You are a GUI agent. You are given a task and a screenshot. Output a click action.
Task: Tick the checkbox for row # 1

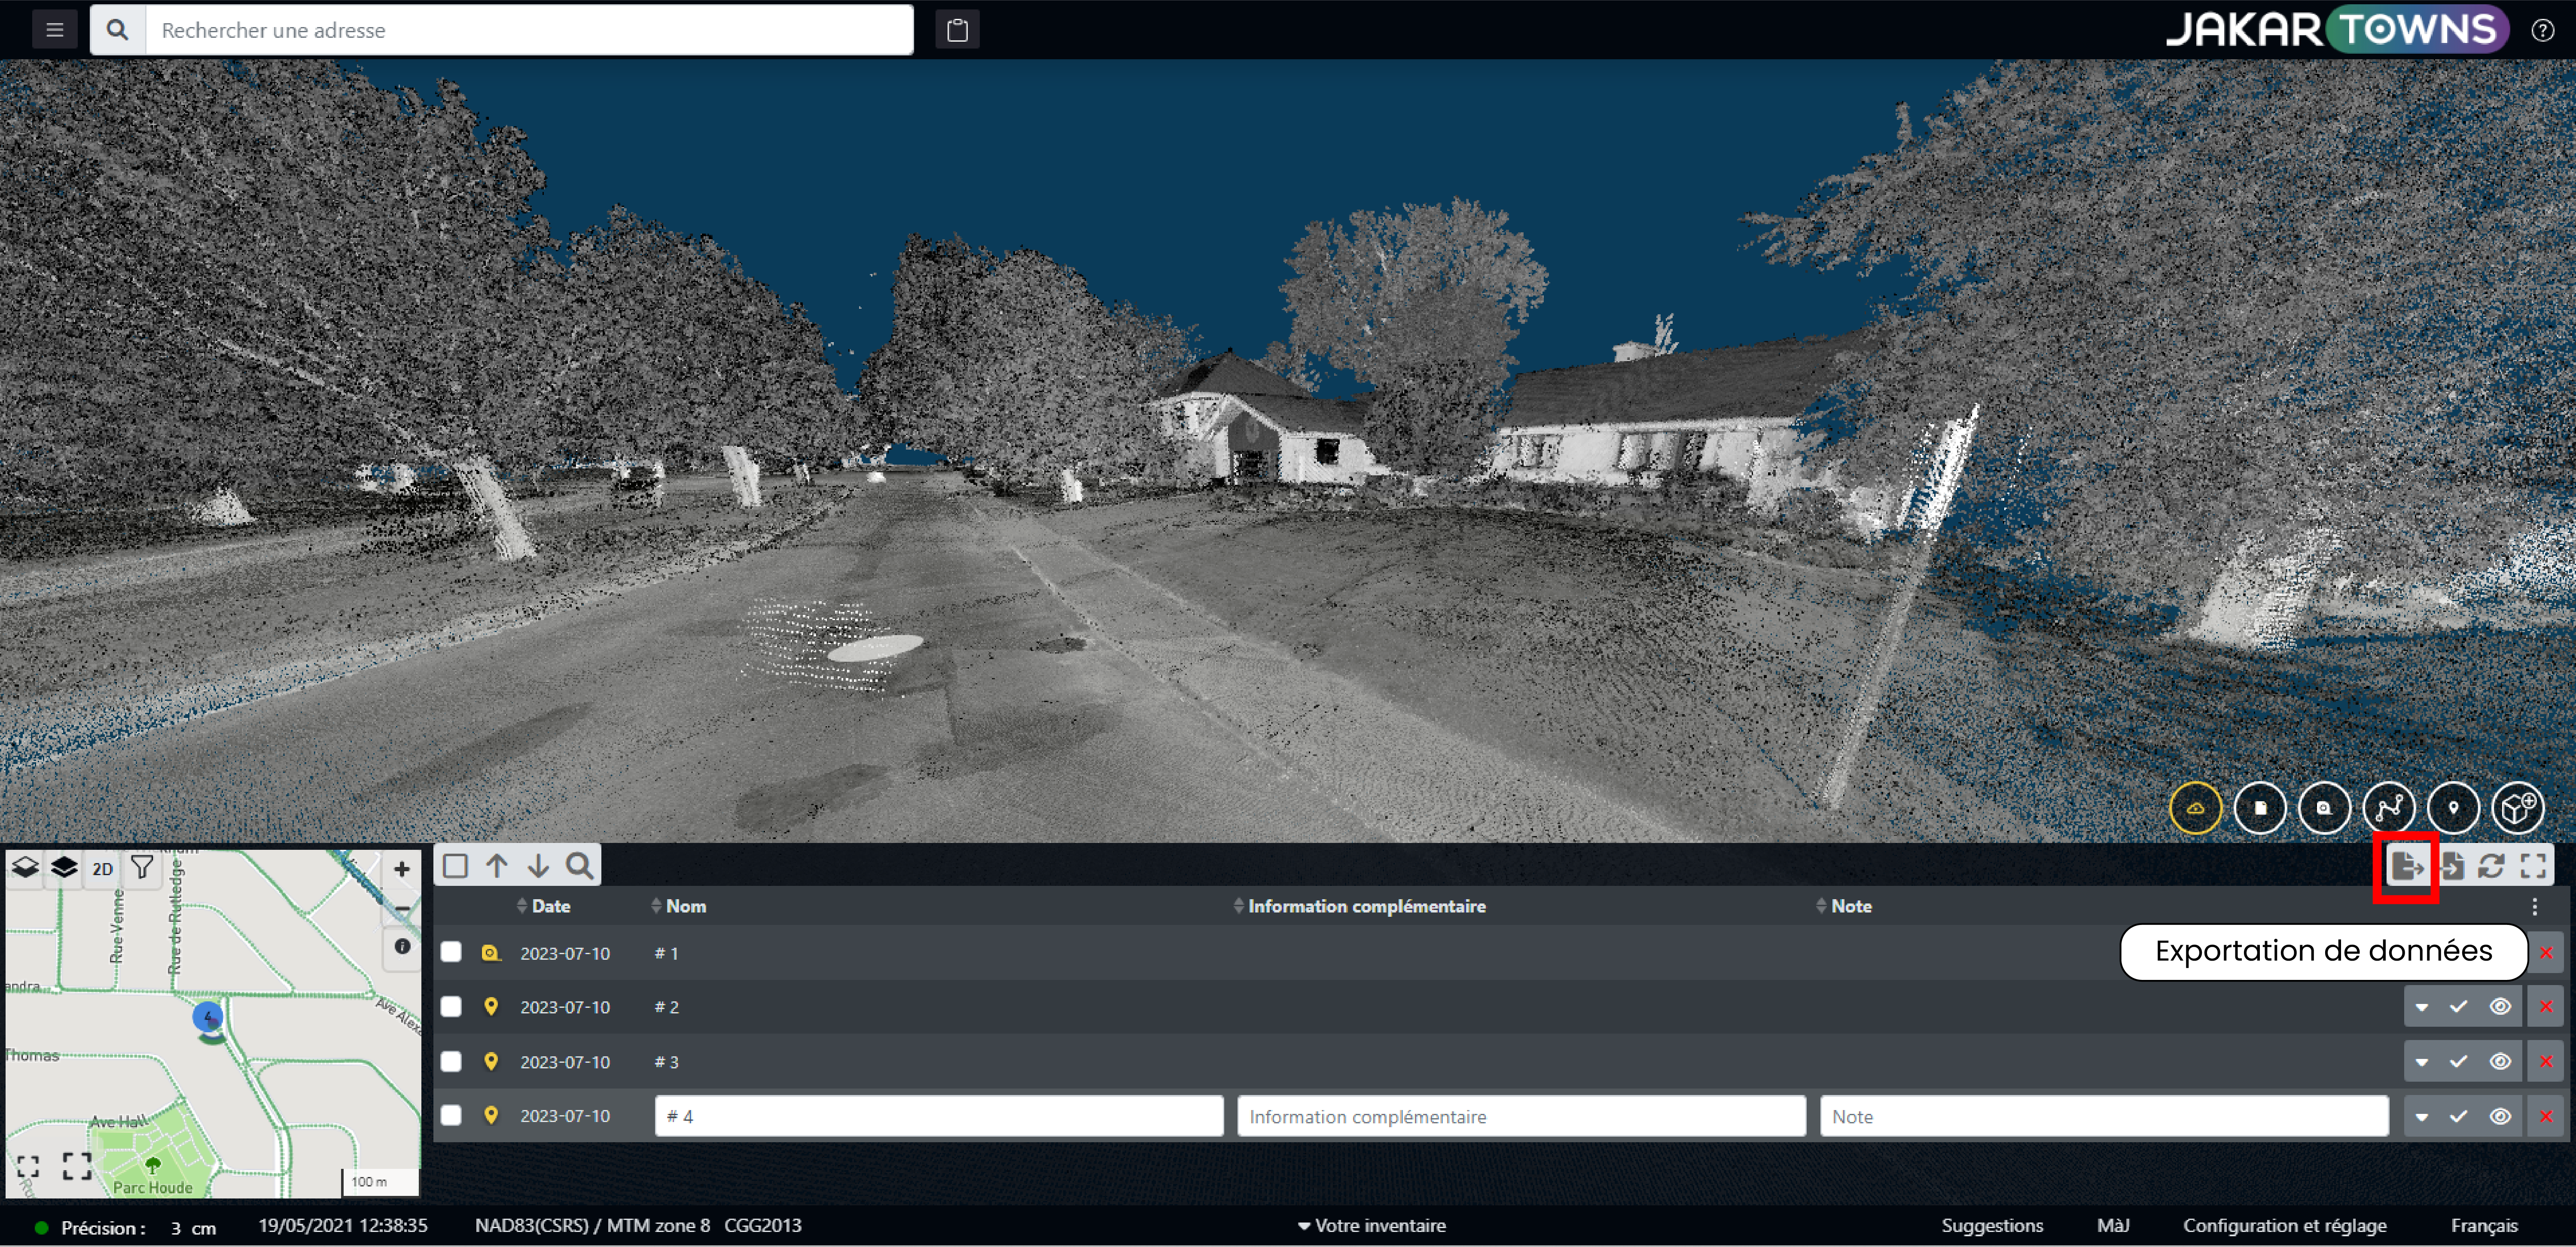(x=451, y=952)
